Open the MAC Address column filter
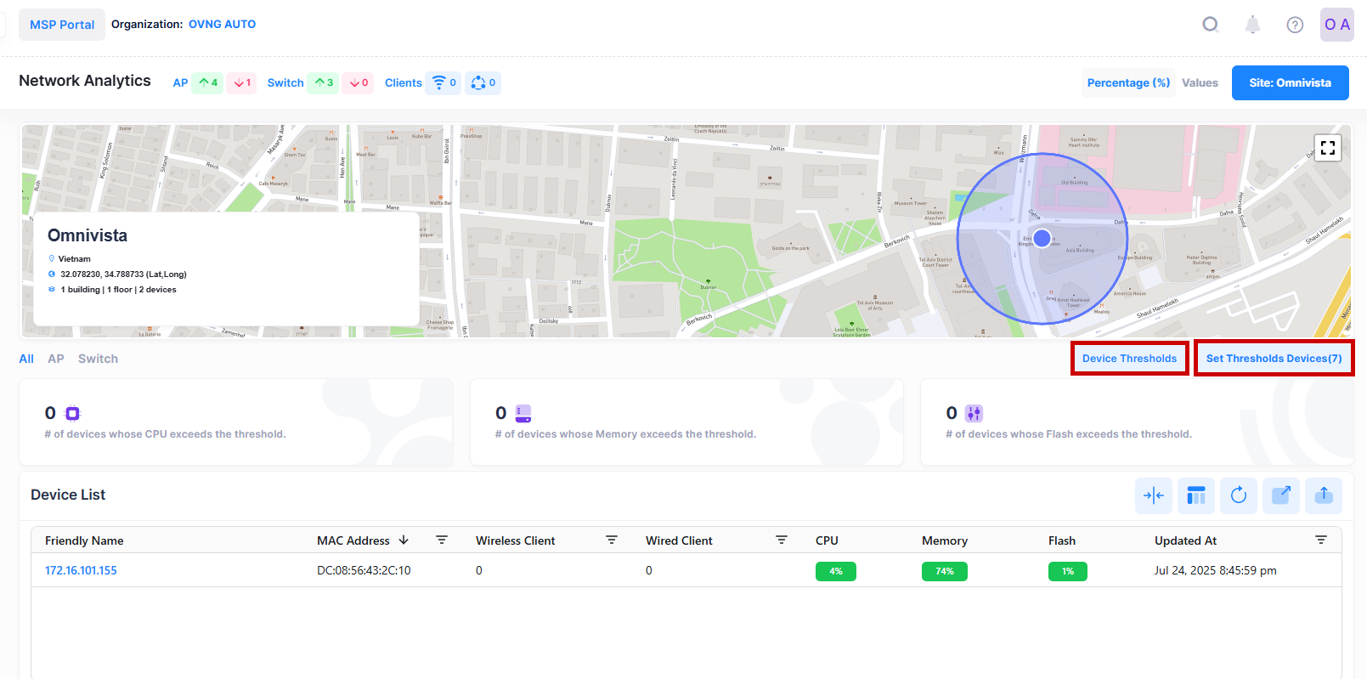1367x679 pixels. (x=442, y=540)
